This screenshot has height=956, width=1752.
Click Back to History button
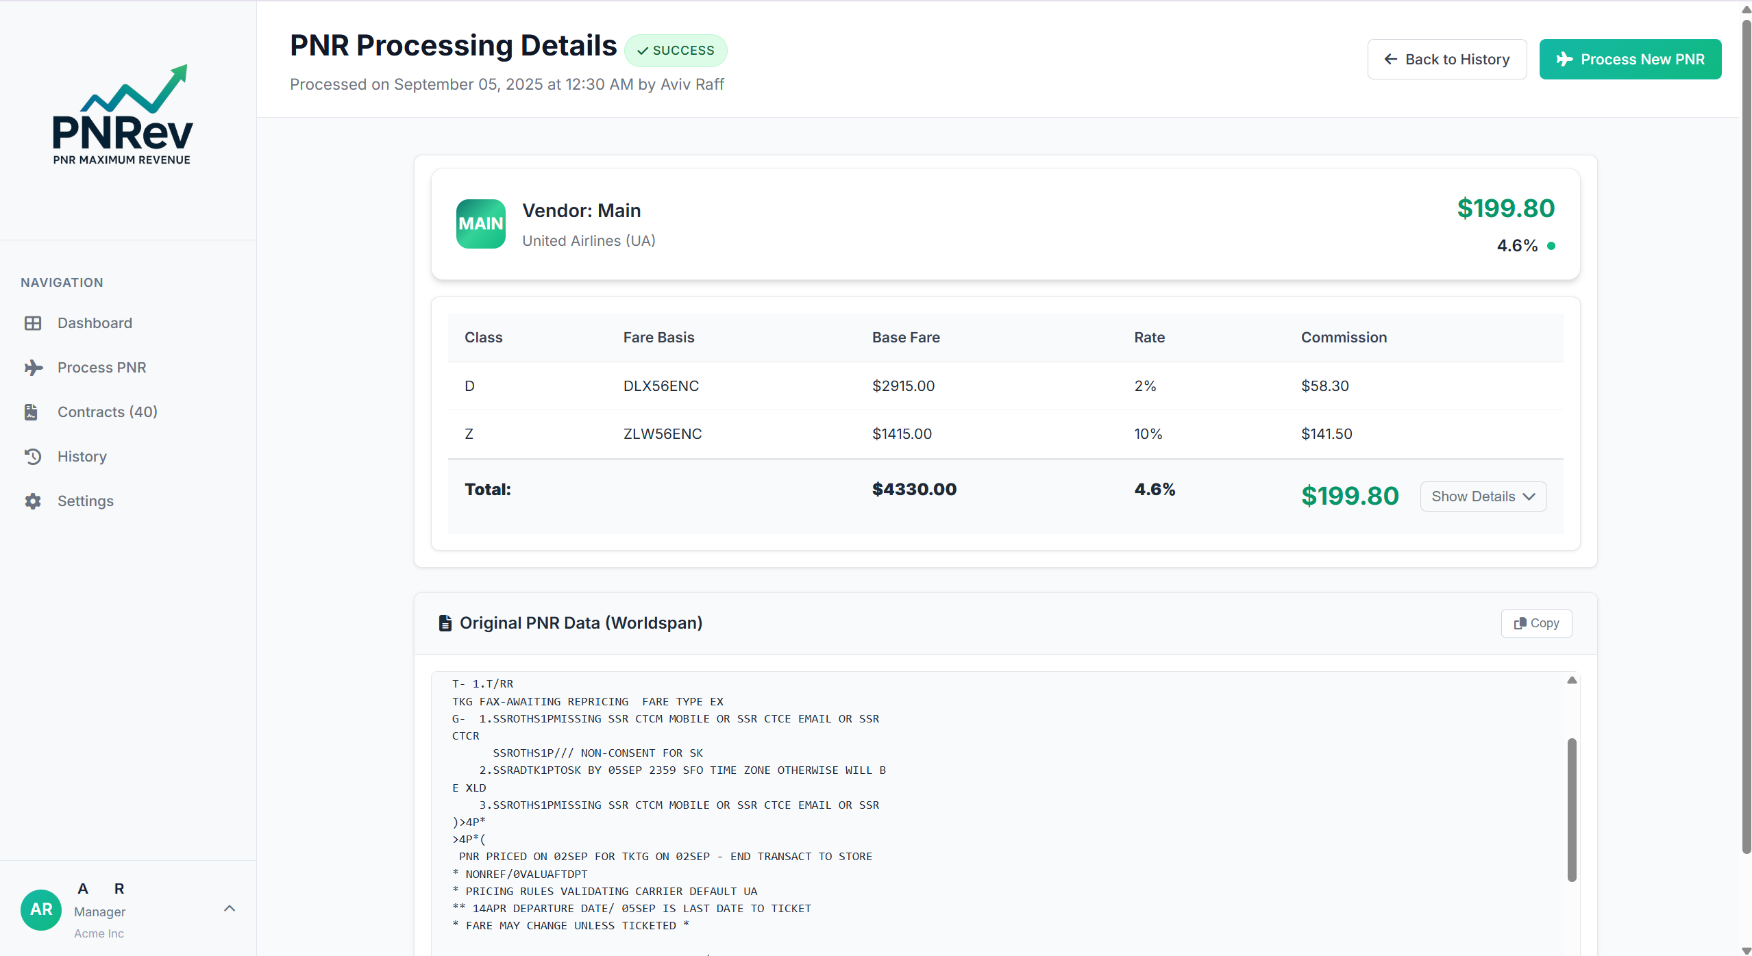[1446, 60]
